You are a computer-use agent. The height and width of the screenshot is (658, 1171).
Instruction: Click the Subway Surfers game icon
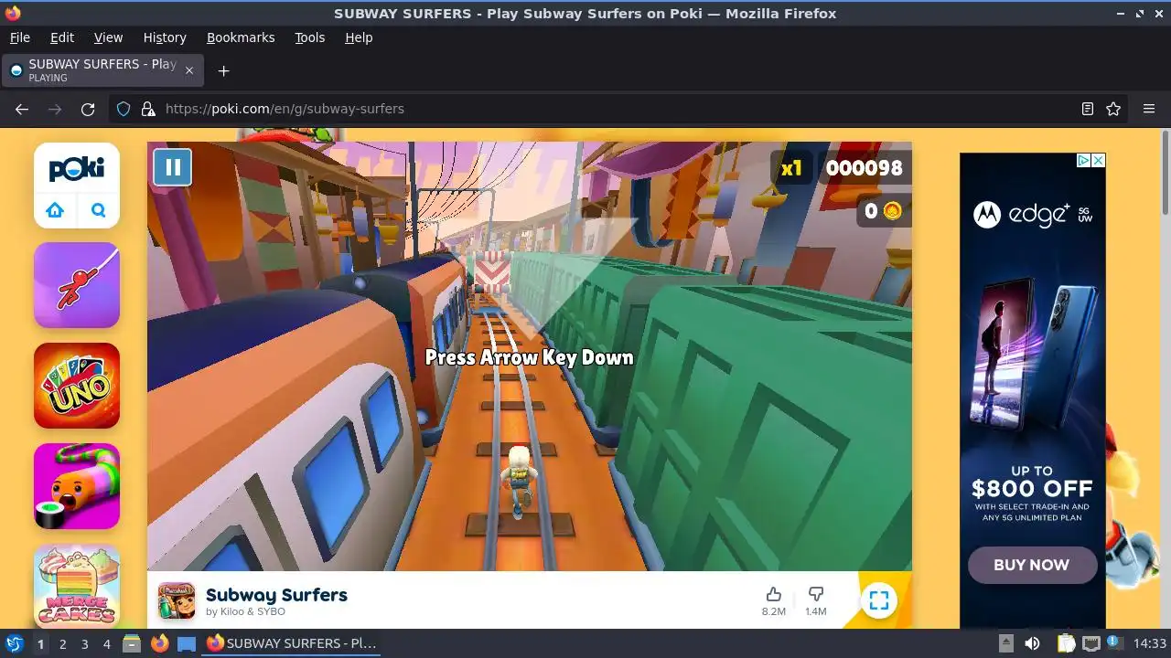pos(177,600)
